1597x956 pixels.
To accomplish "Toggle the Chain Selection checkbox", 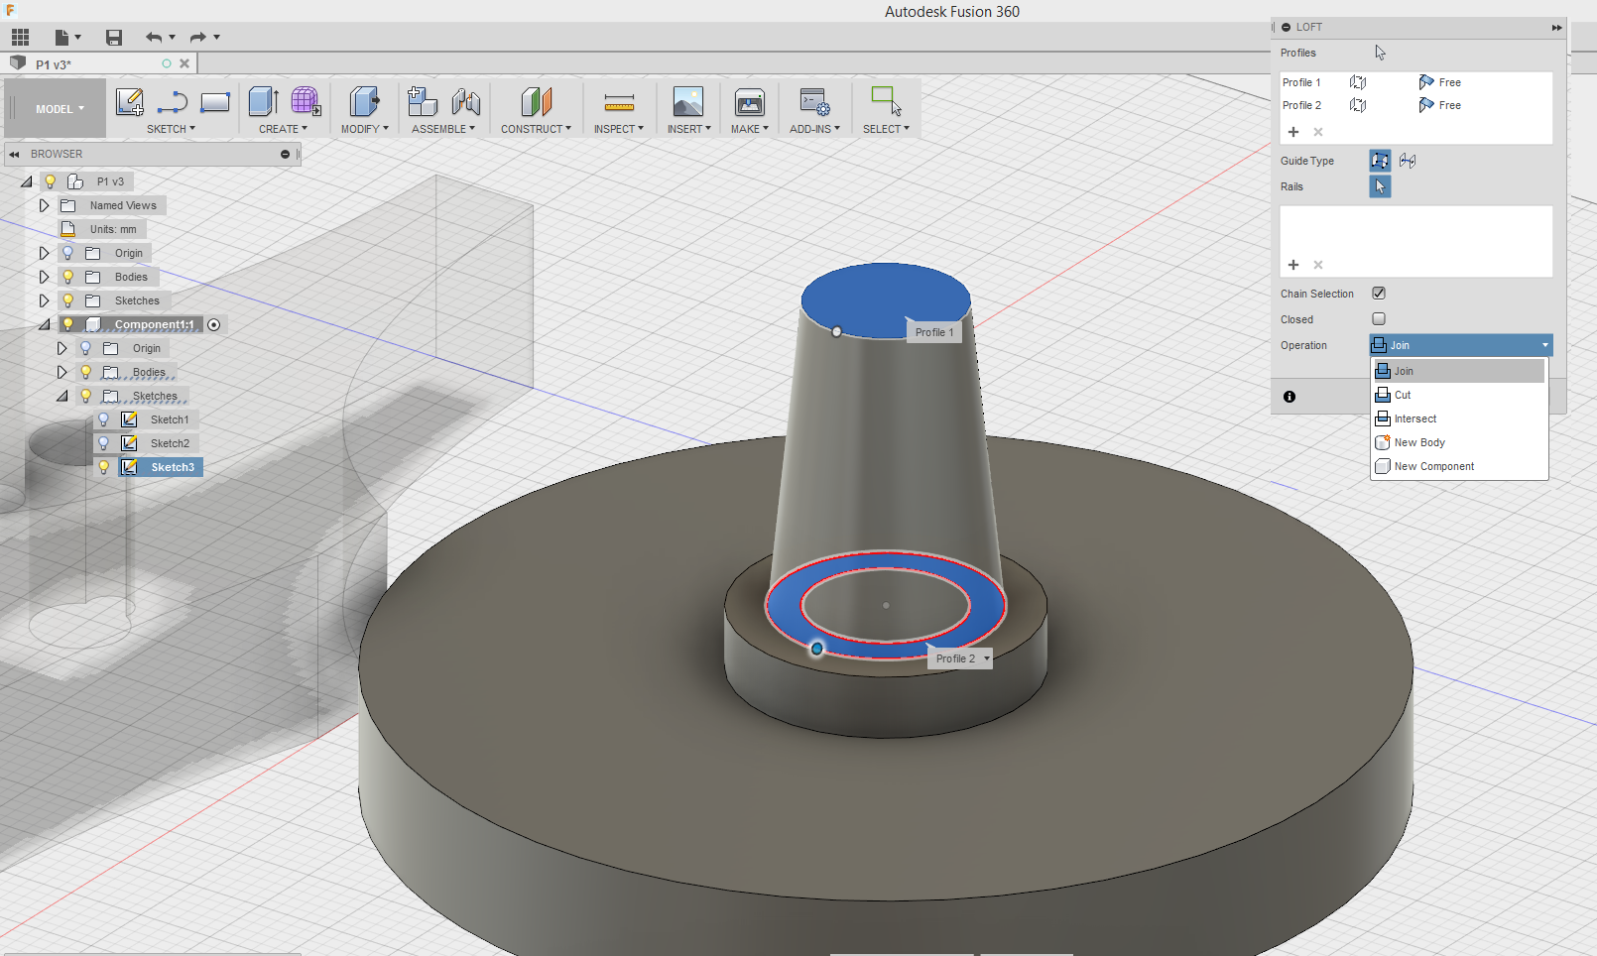I will pyautogui.click(x=1379, y=293).
